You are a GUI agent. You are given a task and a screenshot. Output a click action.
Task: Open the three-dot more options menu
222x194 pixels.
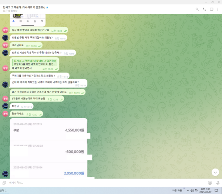click(x=218, y=9)
